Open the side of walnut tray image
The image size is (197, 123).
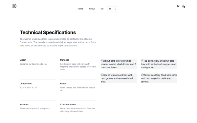click(119, 78)
